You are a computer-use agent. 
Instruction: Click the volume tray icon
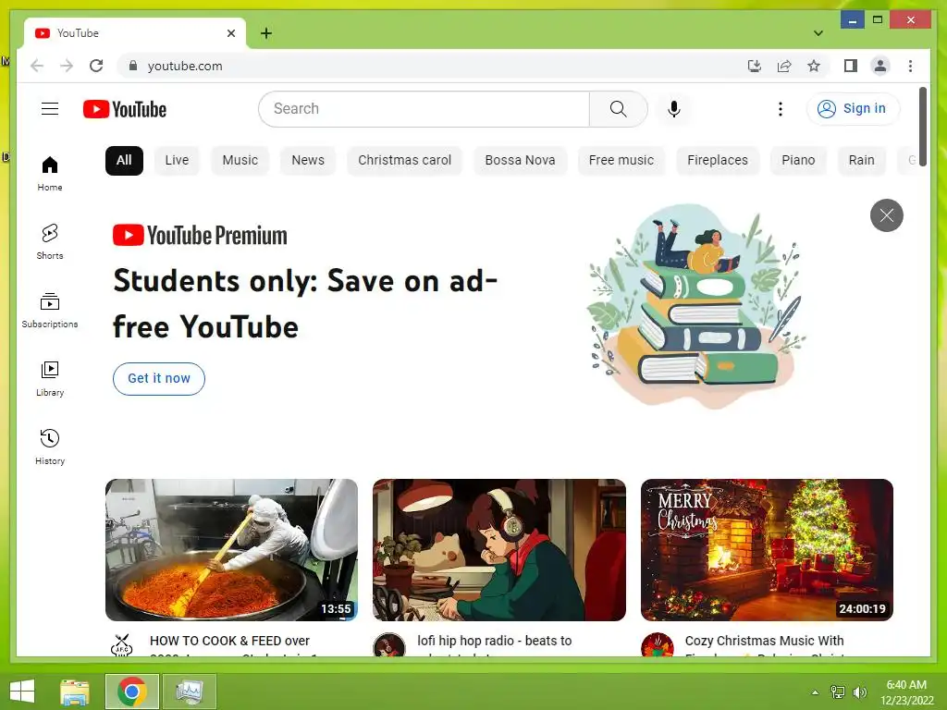tap(859, 692)
